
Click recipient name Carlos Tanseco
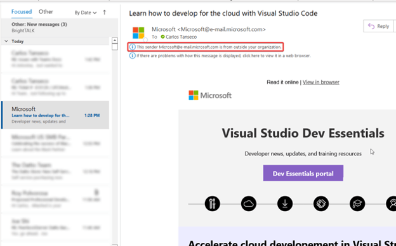(181, 37)
